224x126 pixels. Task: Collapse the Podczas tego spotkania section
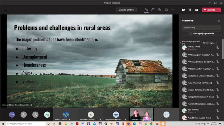(x=181, y=43)
